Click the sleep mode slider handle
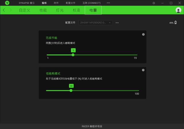The height and width of the screenshot is (129, 184). pos(73,55)
